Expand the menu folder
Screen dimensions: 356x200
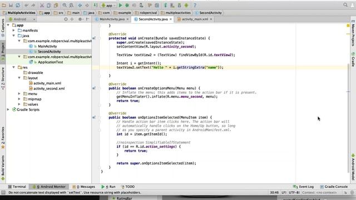pos(19,94)
